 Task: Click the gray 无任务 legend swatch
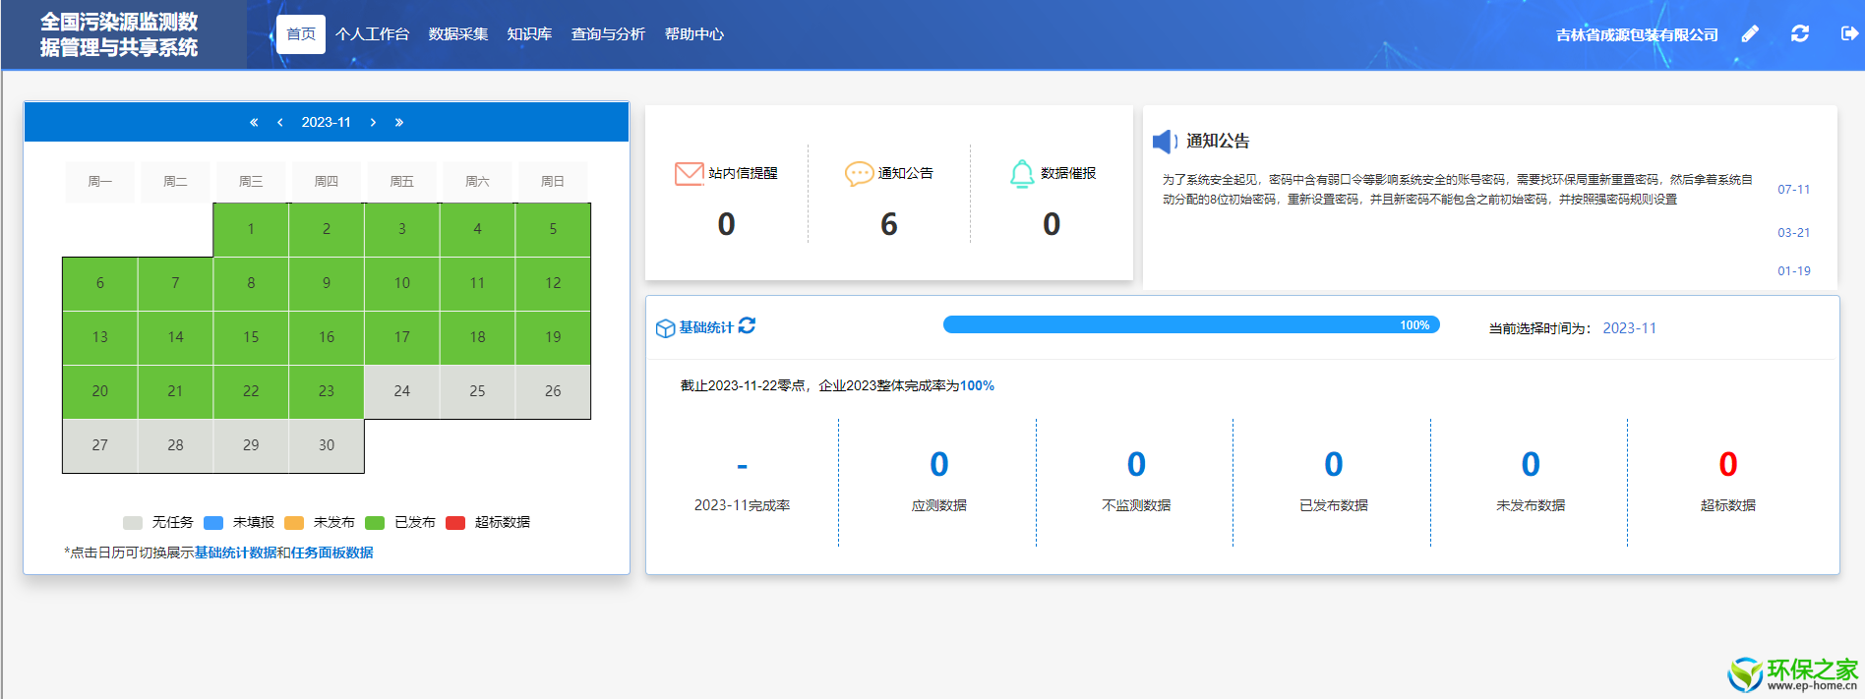pyautogui.click(x=133, y=523)
